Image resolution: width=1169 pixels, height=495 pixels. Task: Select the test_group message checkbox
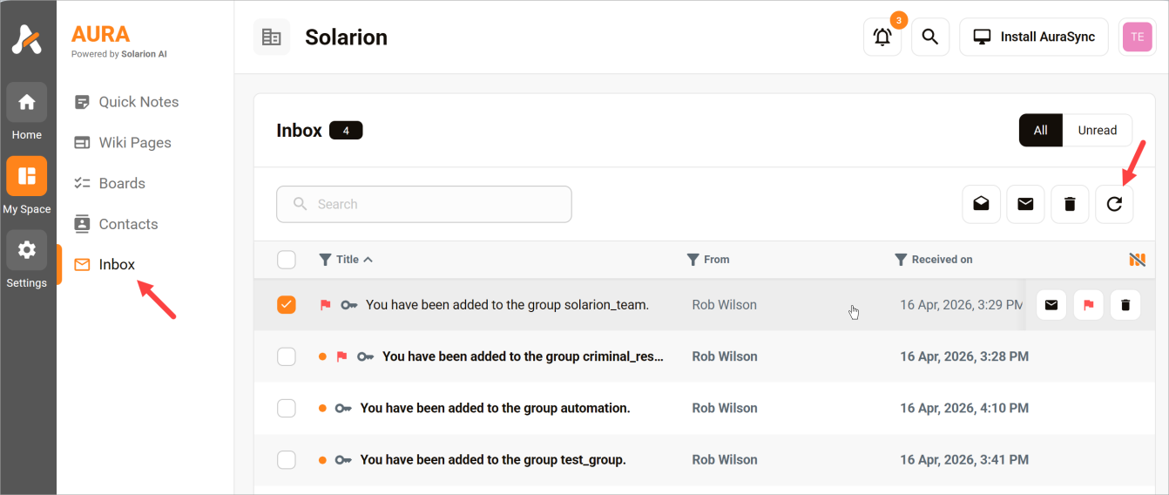(287, 459)
